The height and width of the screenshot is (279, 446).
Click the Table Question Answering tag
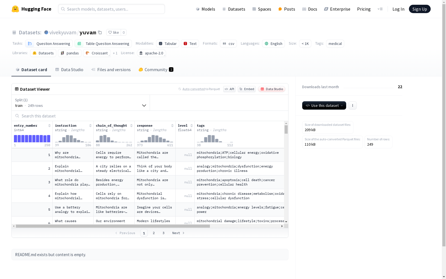pyautogui.click(x=103, y=44)
